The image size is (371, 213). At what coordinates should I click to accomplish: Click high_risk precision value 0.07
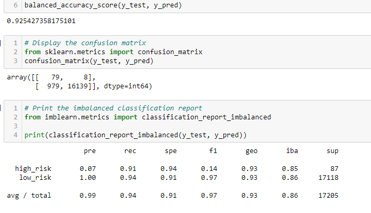coord(88,169)
